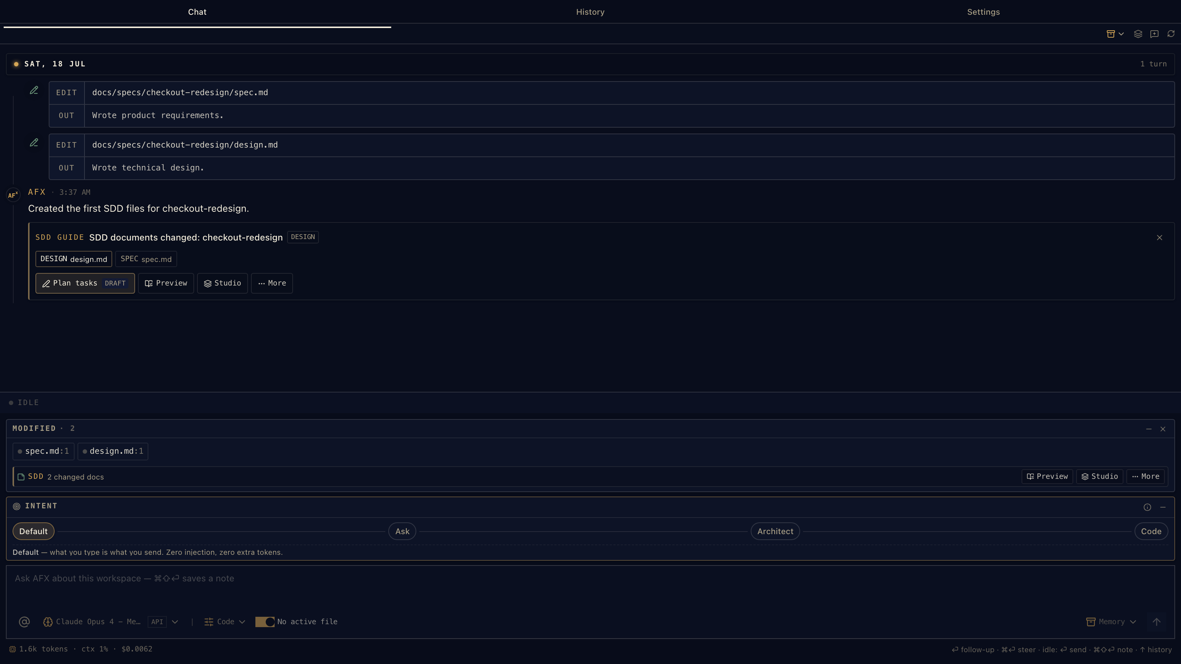The width and height of the screenshot is (1181, 664).
Task: Open the design.md:1 modified file chip
Action: coord(113,452)
